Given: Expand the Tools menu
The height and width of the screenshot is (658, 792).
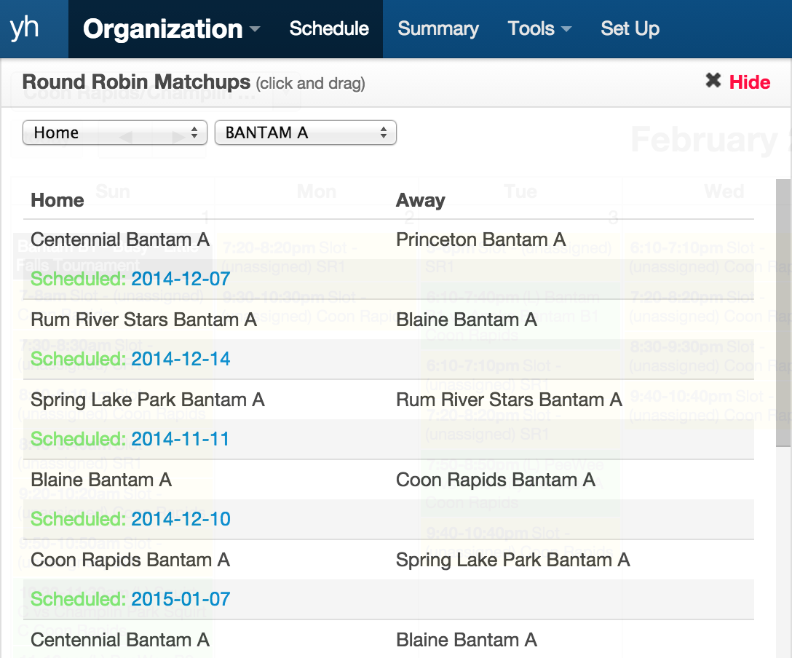Looking at the screenshot, I should coord(539,29).
